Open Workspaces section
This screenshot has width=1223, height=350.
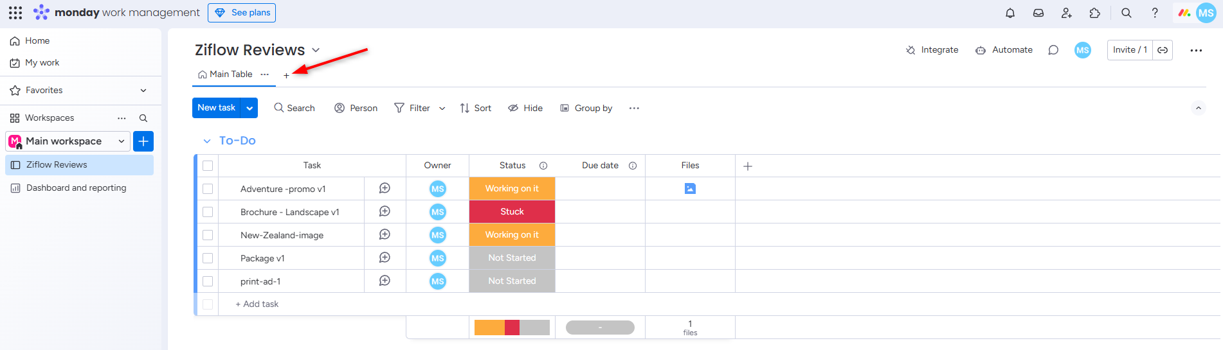50,118
